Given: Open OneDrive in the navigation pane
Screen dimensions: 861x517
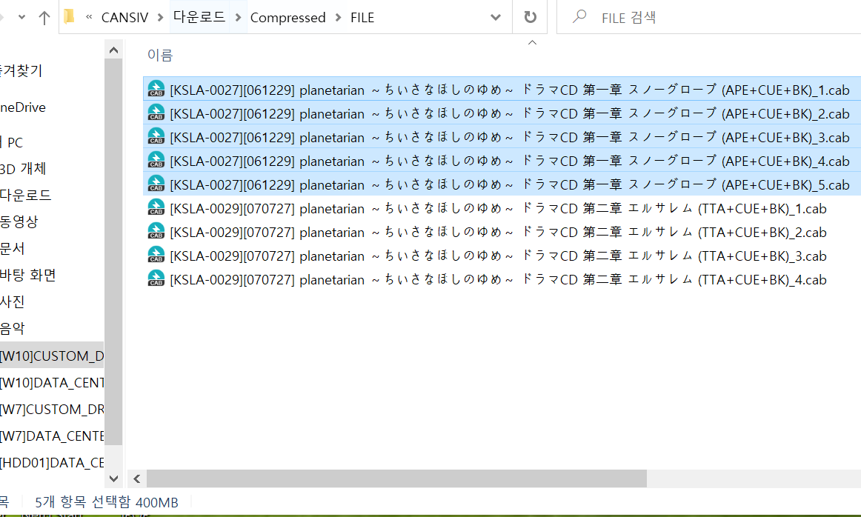Looking at the screenshot, I should (22, 107).
